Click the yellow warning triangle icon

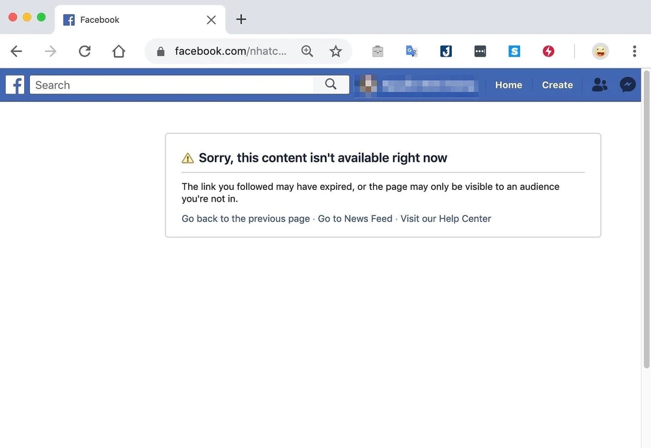click(x=187, y=158)
